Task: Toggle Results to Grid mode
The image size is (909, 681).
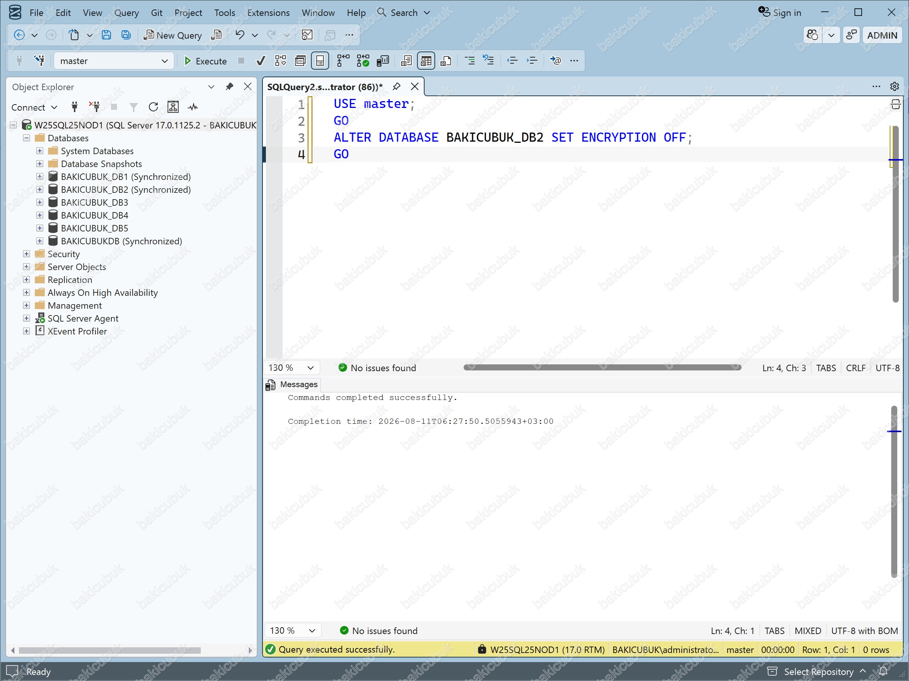Action: pyautogui.click(x=426, y=61)
